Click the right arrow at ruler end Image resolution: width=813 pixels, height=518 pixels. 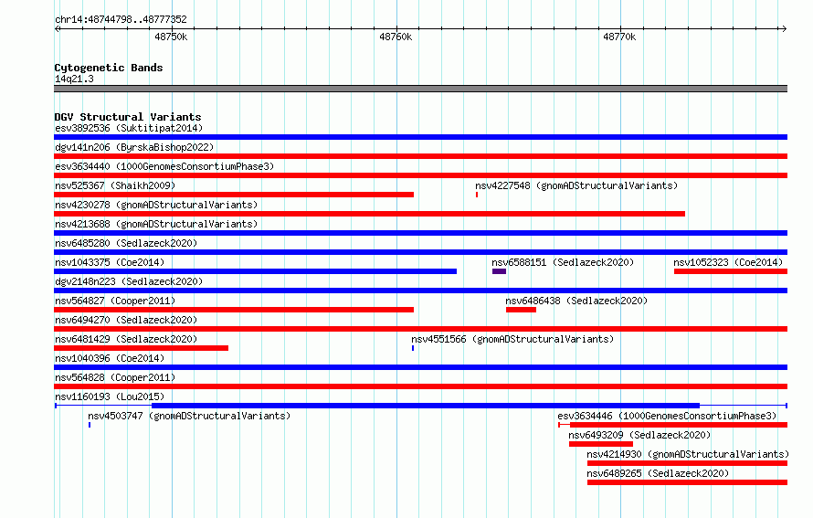(x=784, y=29)
